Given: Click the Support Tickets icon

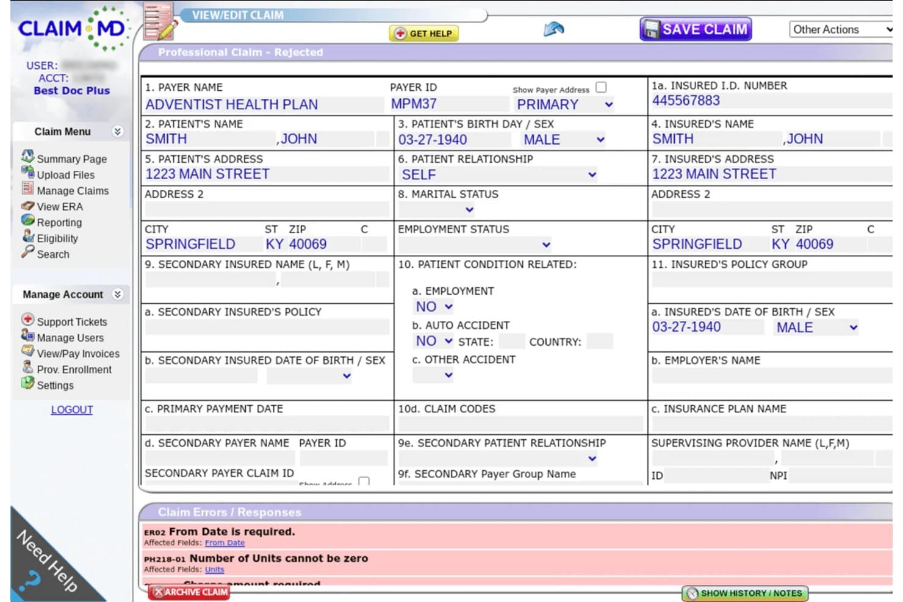Looking at the screenshot, I should (27, 320).
